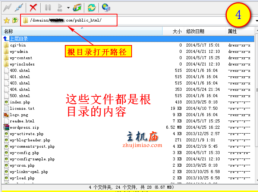Click the pause transfer icon
Screen dimensions: 258x192
point(48,7)
